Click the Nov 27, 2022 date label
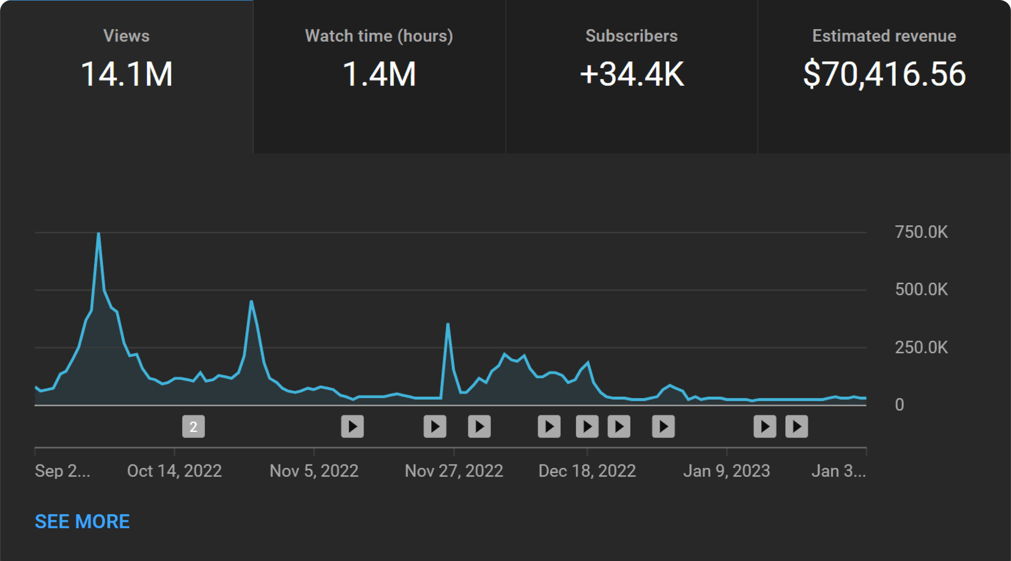This screenshot has height=561, width=1011. pyautogui.click(x=454, y=471)
